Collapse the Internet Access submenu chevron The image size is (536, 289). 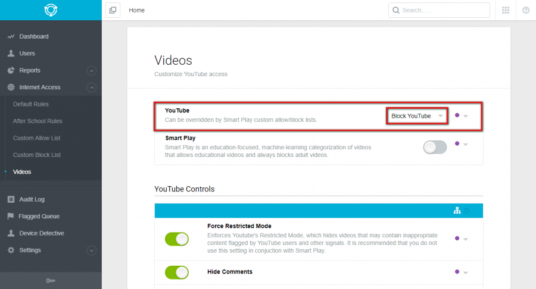91,87
